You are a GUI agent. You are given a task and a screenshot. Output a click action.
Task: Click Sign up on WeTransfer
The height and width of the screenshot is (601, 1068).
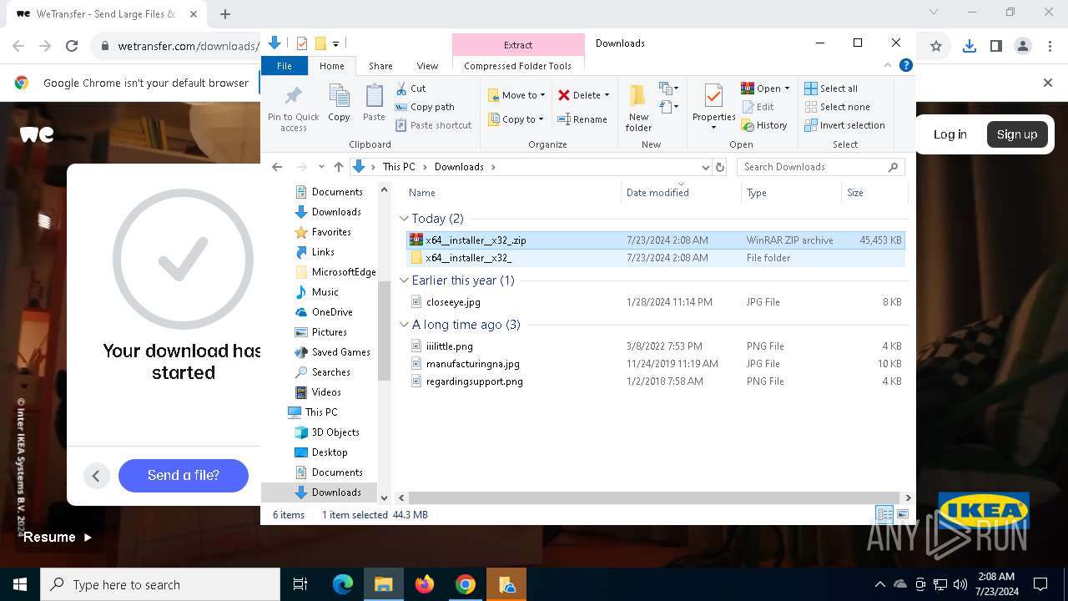[x=1017, y=134]
